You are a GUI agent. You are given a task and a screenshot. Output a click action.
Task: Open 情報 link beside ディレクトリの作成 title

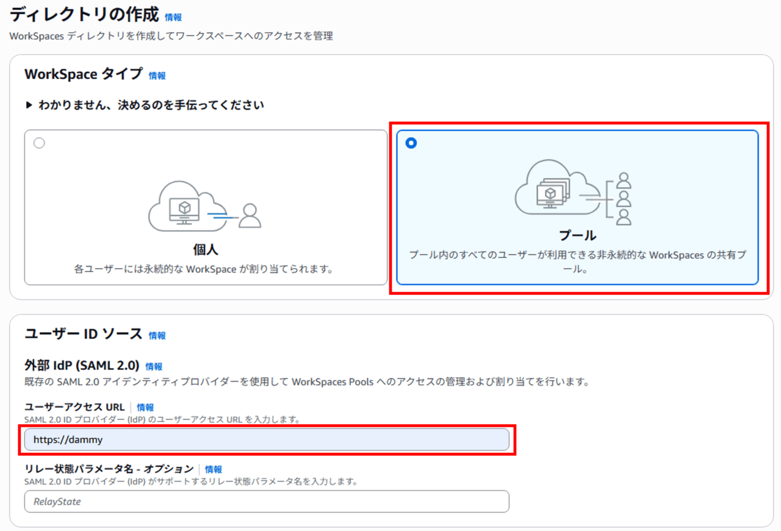pos(173,17)
